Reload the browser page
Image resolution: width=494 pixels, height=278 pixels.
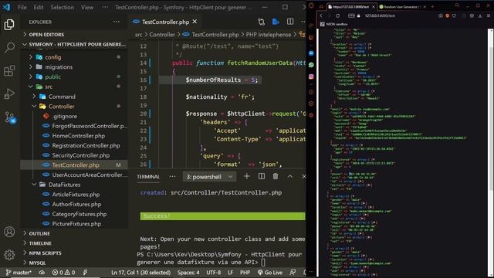pos(338,15)
